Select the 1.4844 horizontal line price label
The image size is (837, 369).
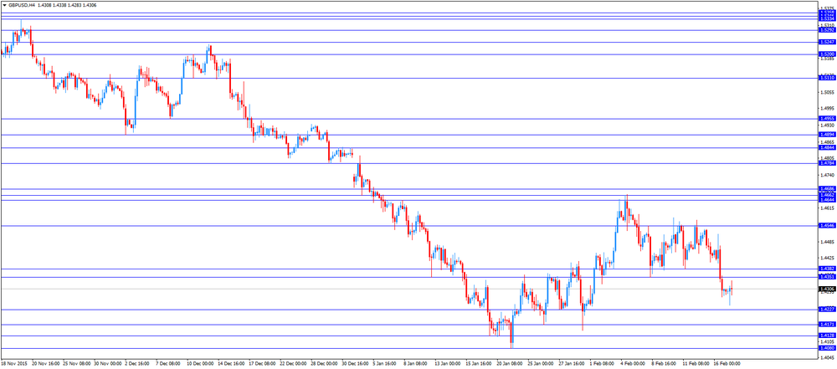point(827,148)
